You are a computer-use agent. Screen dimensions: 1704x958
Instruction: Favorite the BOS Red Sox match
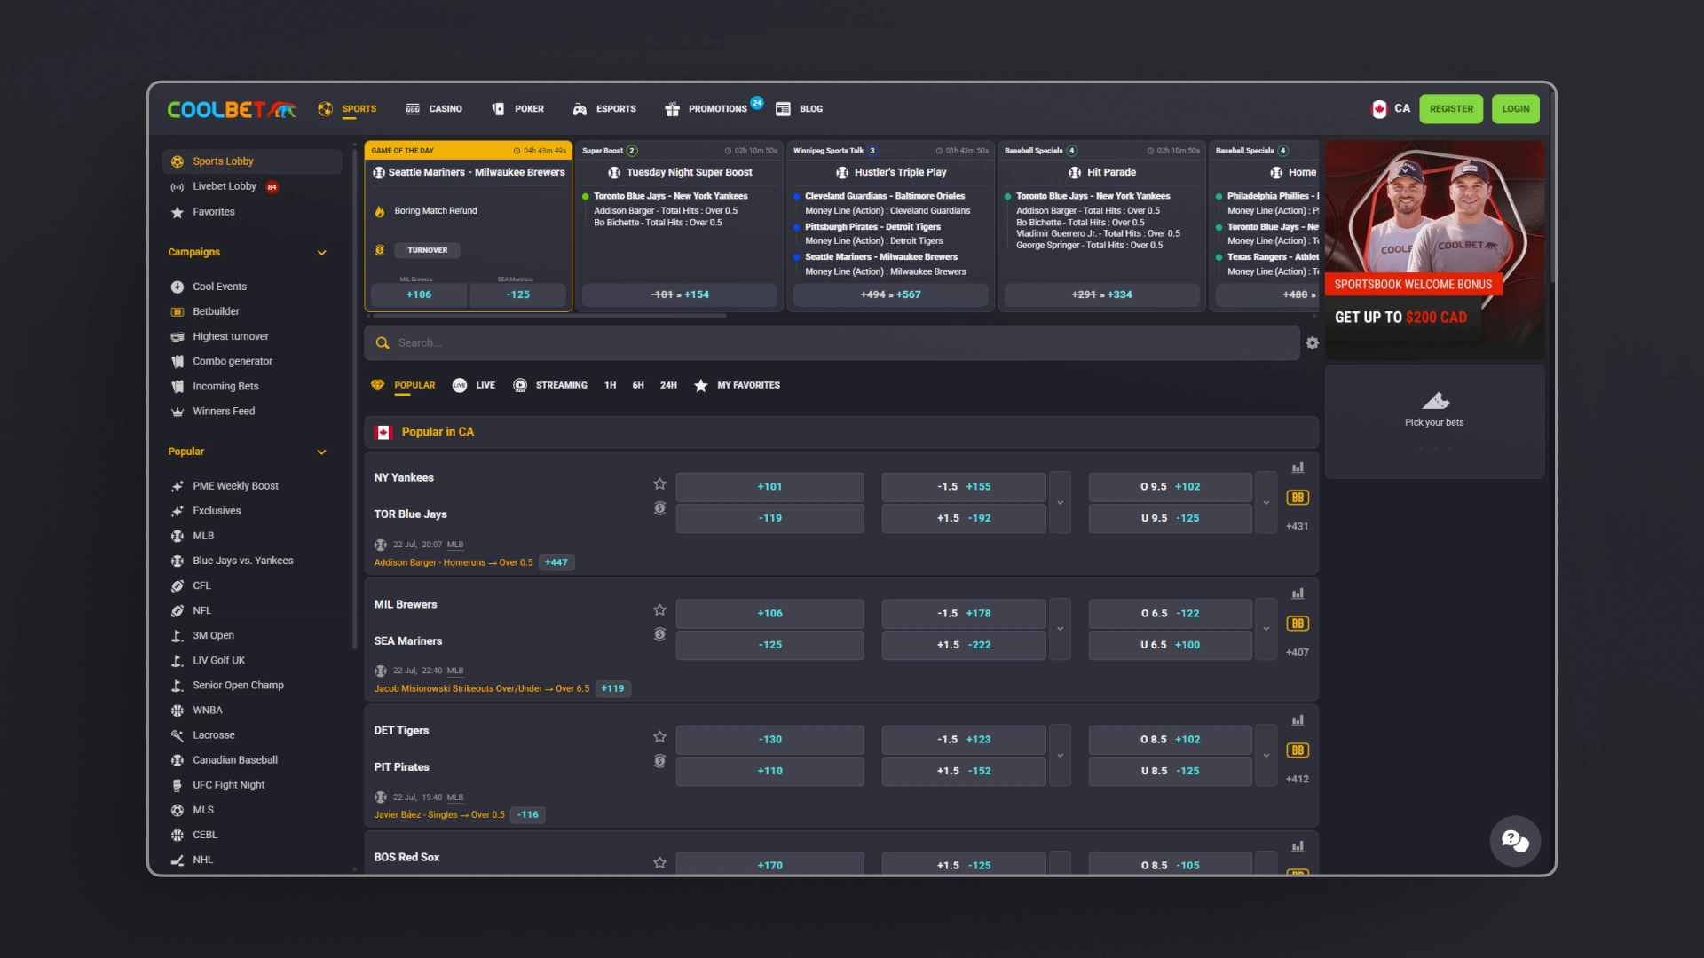click(x=659, y=862)
